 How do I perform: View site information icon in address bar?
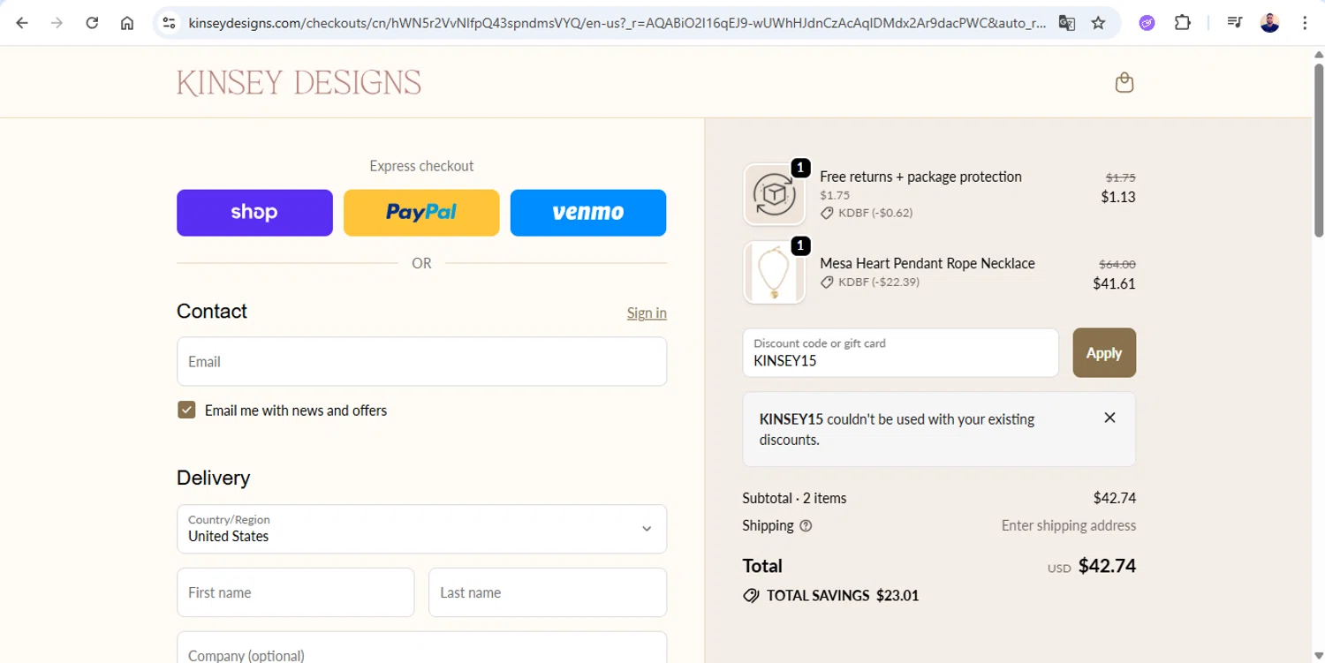(x=170, y=23)
